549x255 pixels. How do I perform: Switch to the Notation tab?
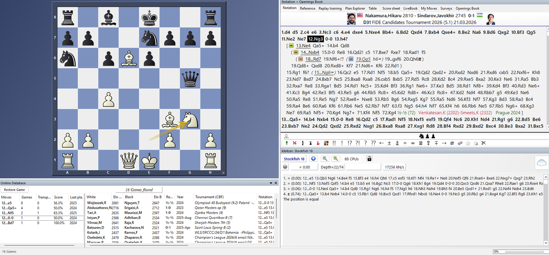click(x=290, y=8)
